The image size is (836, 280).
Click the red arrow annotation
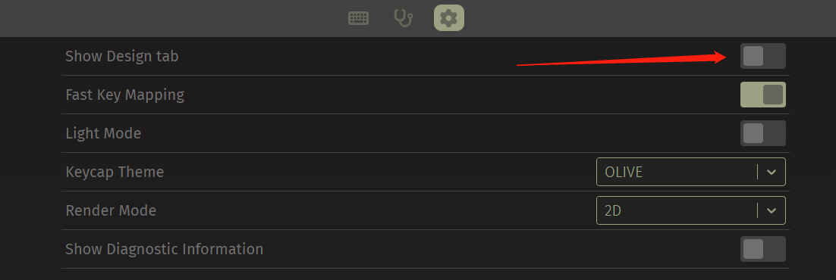pos(622,58)
